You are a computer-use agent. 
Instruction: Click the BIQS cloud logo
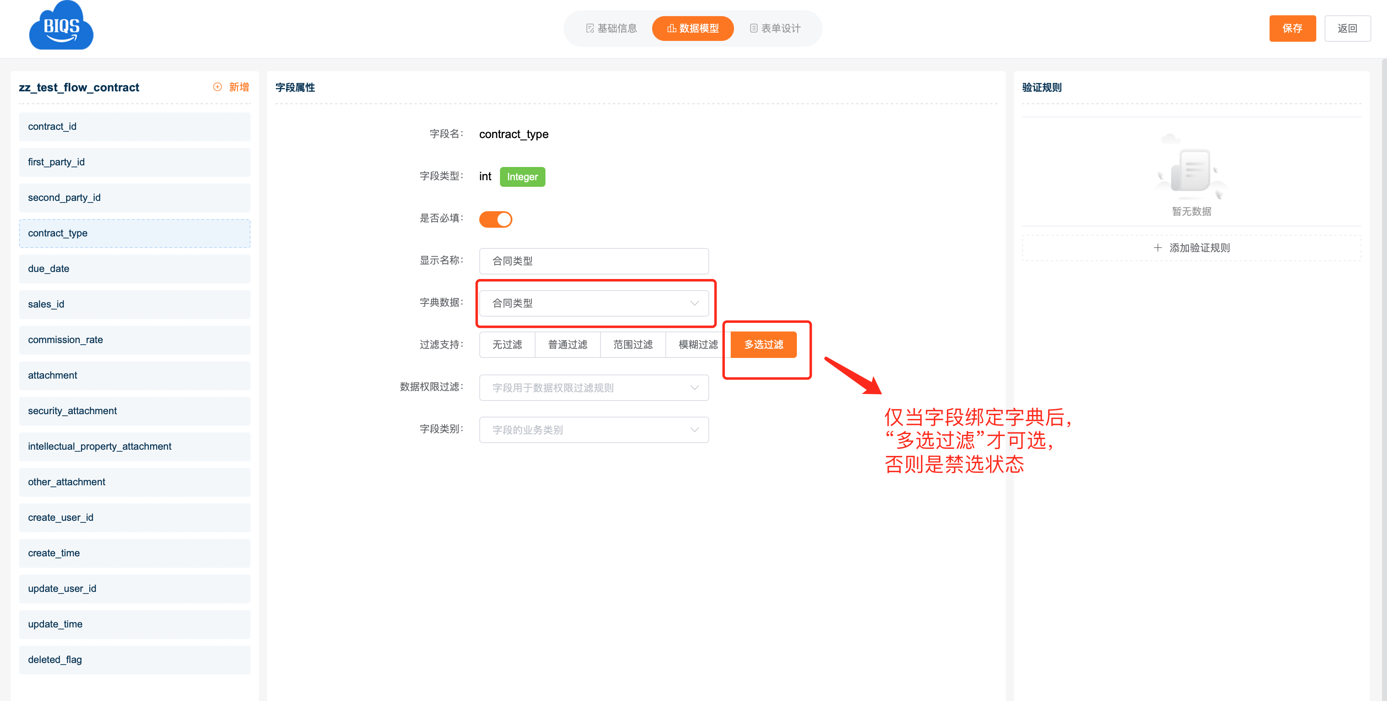(61, 26)
